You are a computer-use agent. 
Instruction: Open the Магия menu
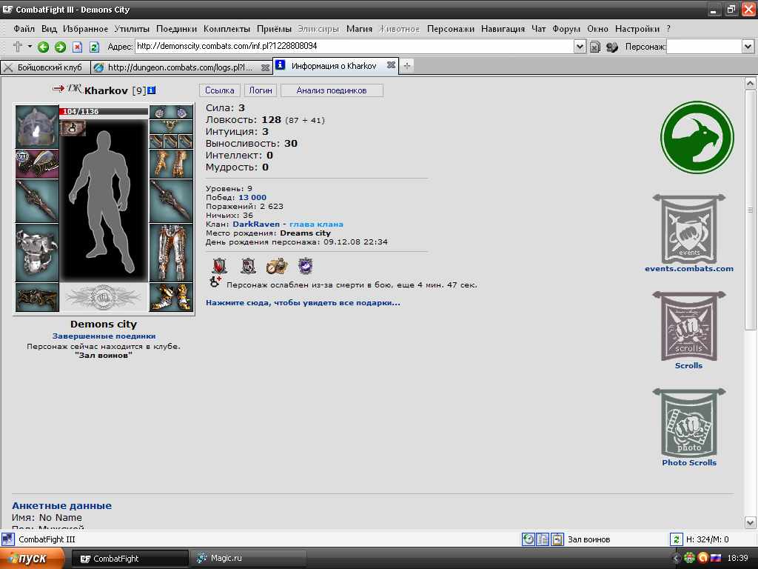[359, 29]
